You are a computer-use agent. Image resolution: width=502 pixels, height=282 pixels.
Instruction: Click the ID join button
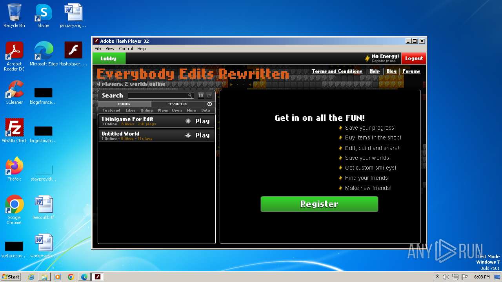(x=201, y=96)
